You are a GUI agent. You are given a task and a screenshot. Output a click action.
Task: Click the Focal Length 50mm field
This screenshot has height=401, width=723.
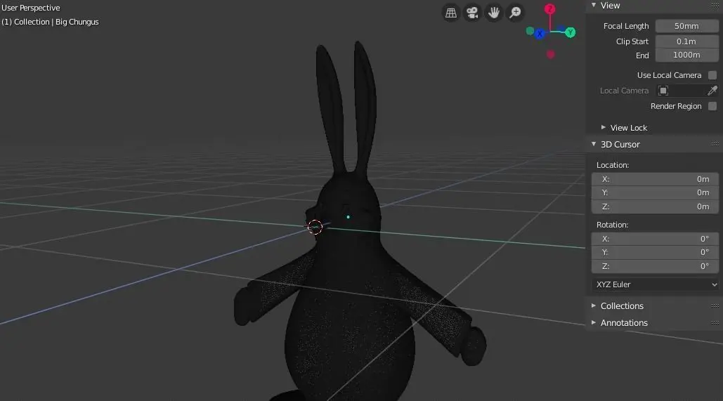click(x=686, y=26)
